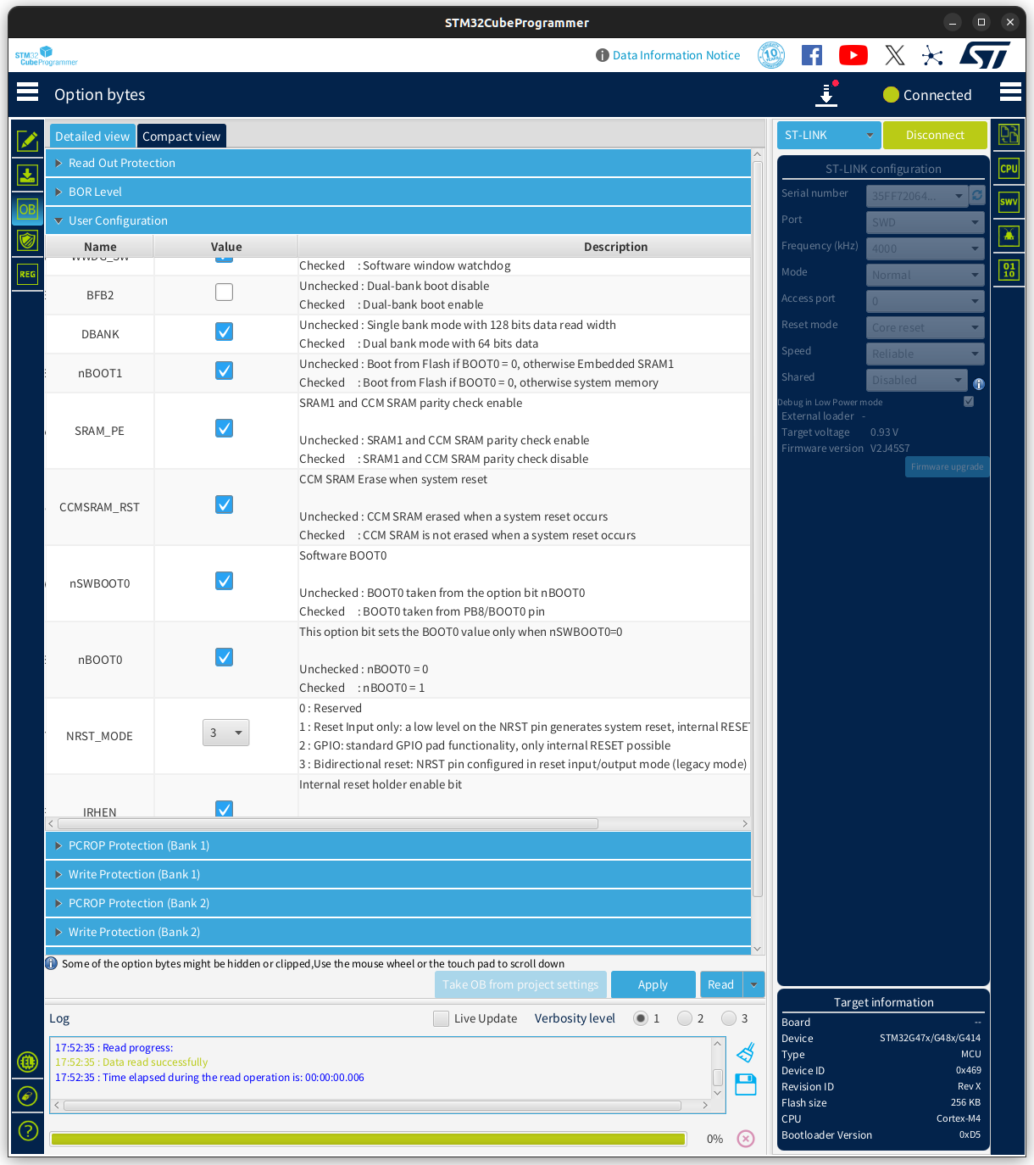This screenshot has width=1034, height=1165.
Task: Select the OB option bytes sidebar icon
Action: 27,209
